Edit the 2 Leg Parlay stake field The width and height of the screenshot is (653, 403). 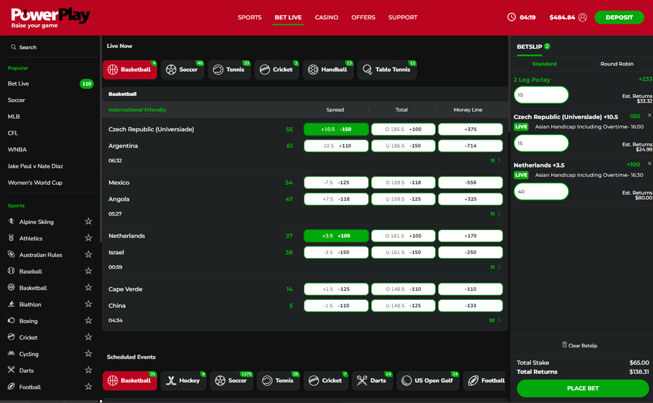click(x=541, y=95)
